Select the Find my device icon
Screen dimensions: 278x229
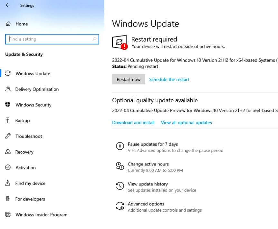(x=8, y=183)
